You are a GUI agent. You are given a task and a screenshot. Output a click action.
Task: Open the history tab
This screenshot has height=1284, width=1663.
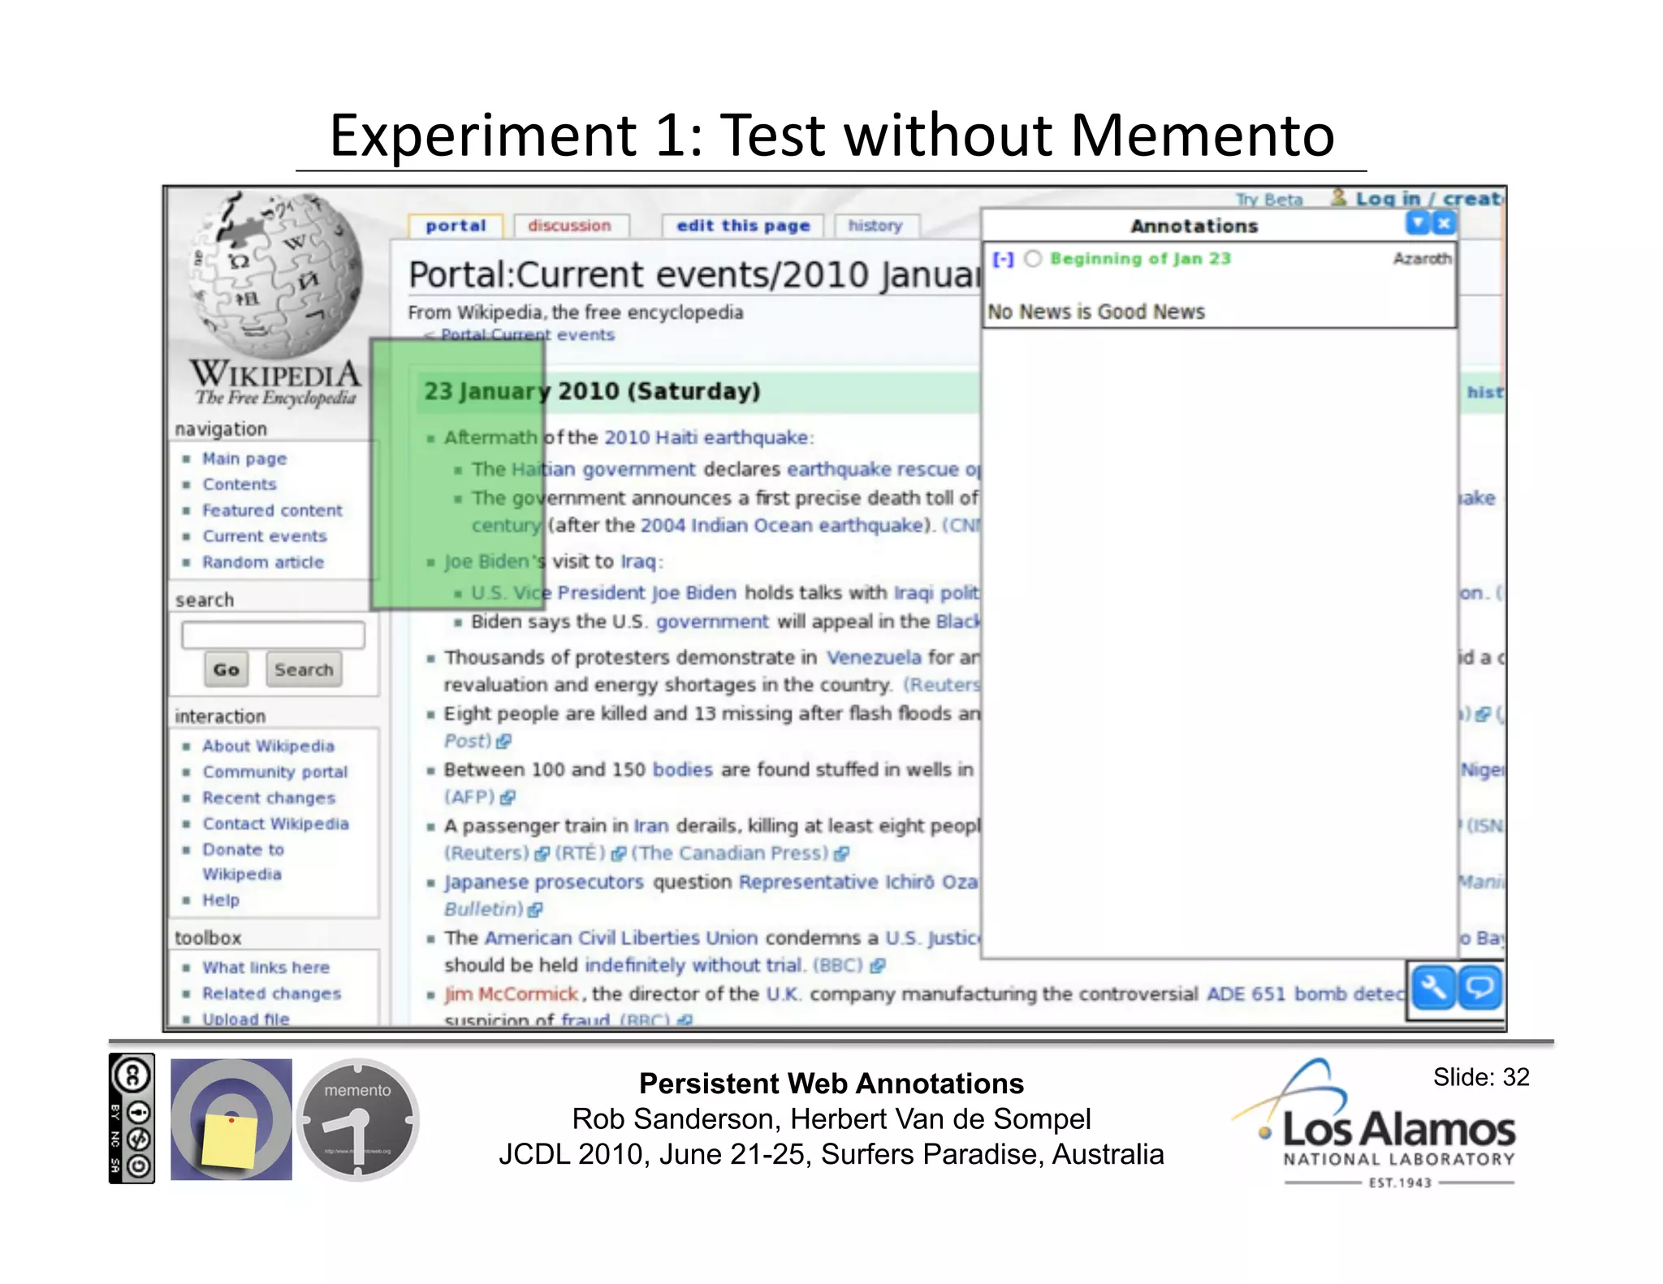[x=875, y=226]
